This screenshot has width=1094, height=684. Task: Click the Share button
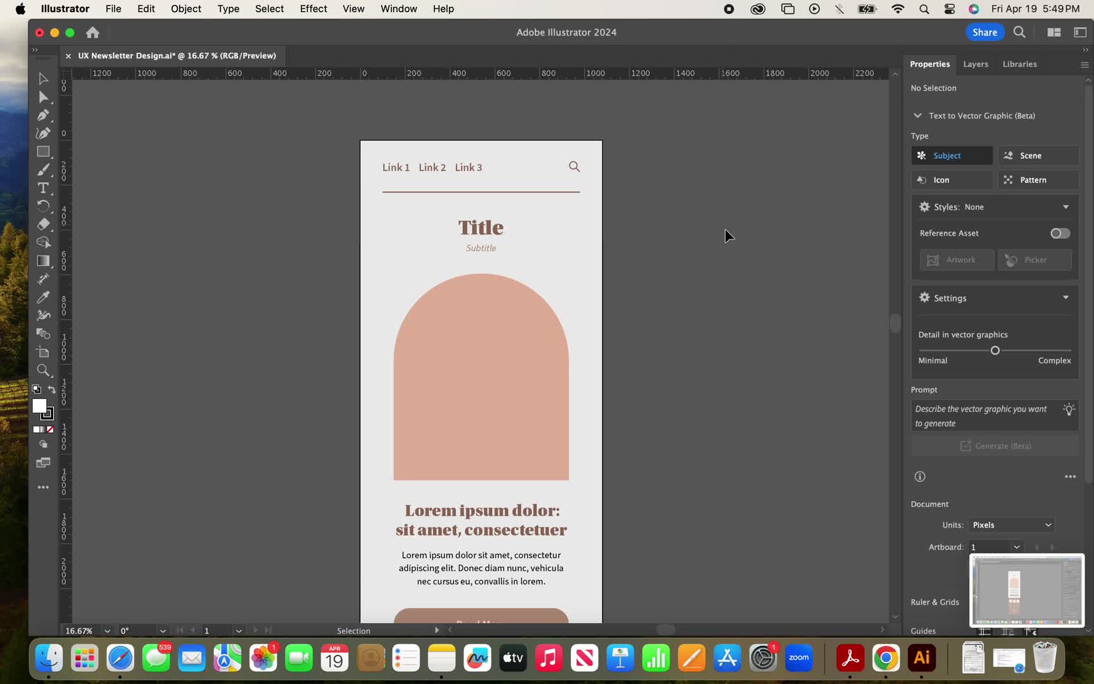(x=984, y=32)
